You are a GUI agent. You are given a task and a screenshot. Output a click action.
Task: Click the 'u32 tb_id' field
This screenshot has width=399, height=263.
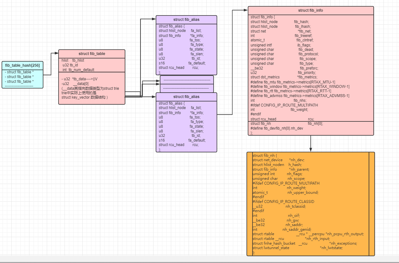tap(70, 65)
